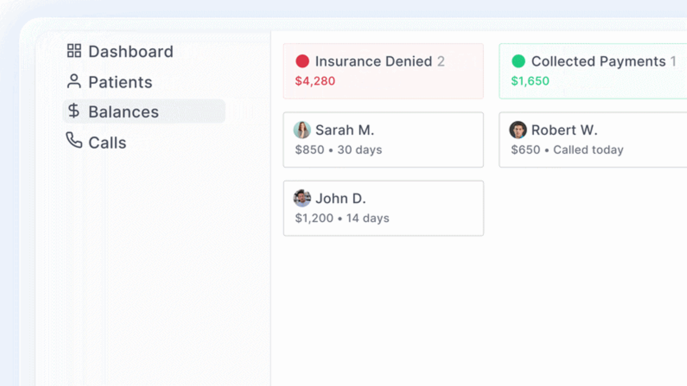This screenshot has height=386, width=687.
Task: Click the $4,280 denied total
Action: pos(315,81)
